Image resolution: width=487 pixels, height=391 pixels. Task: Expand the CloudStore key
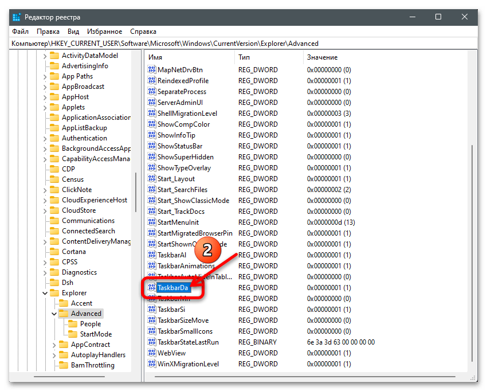point(45,211)
